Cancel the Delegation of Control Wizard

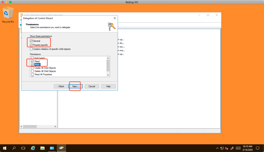pos(92,86)
